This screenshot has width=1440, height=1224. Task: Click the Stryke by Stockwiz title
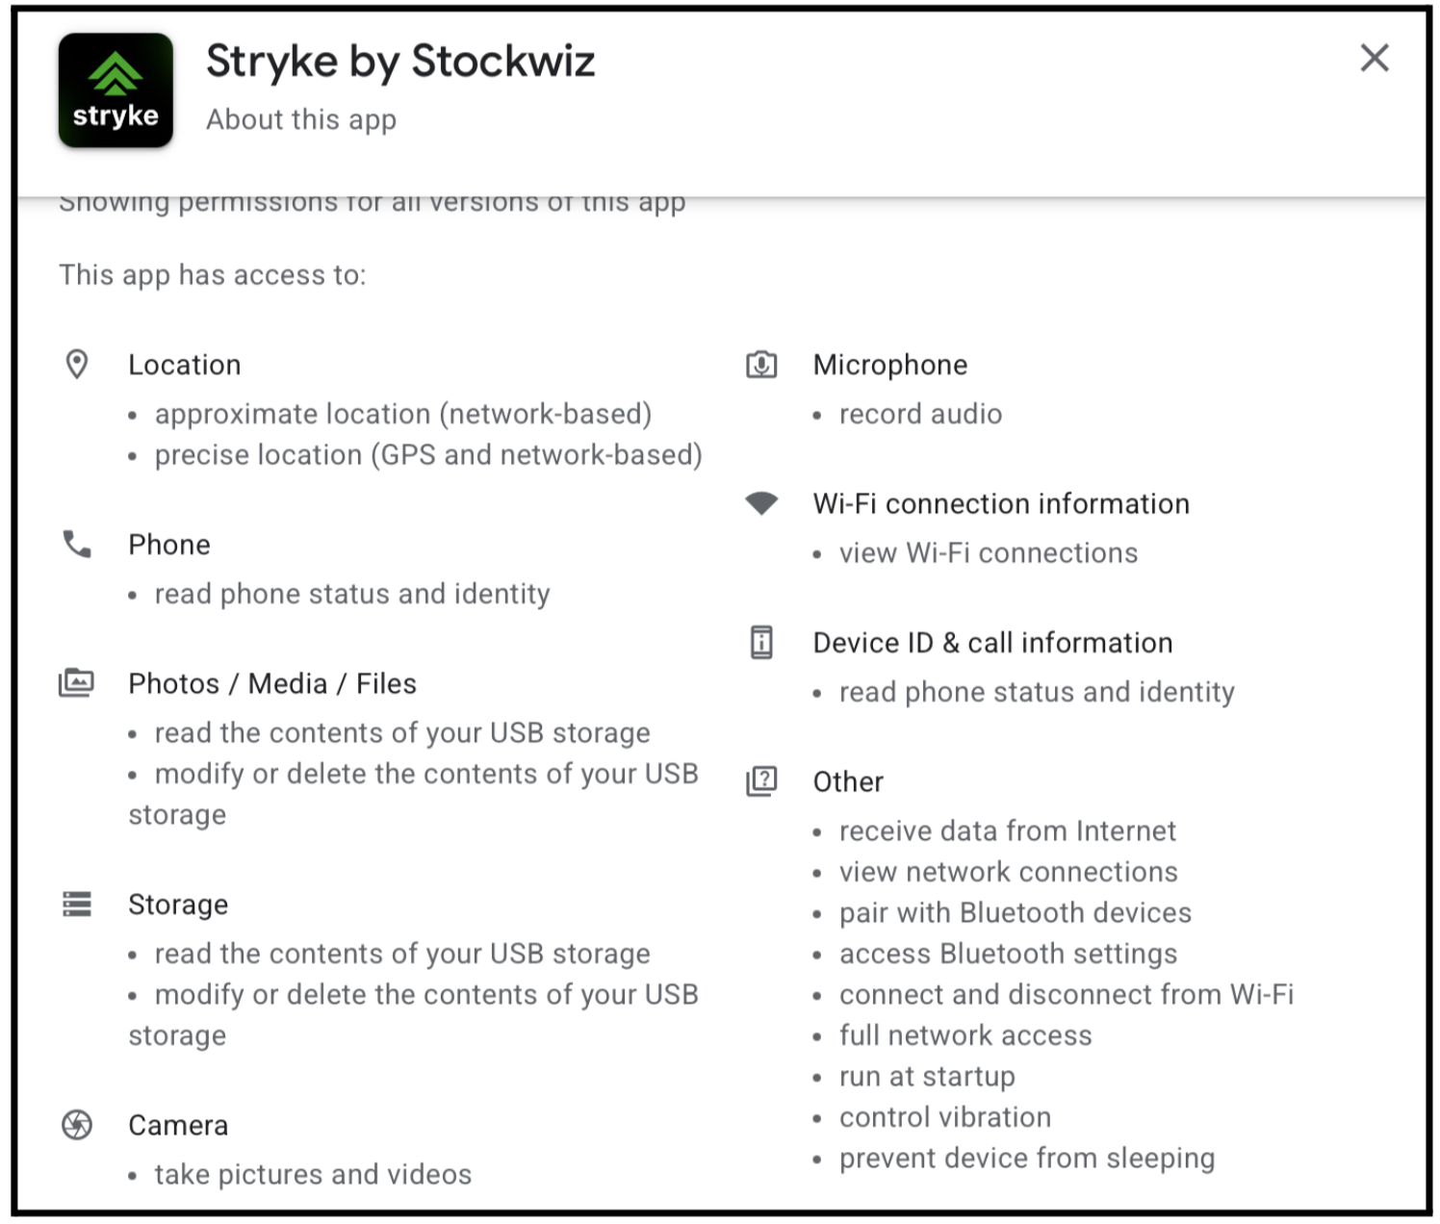coord(401,61)
